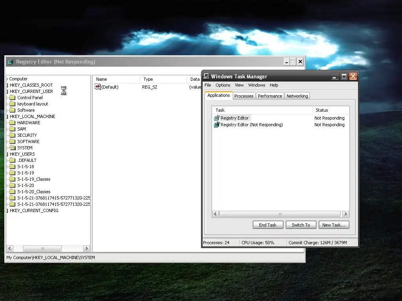
Task: Switch to the Performance tab
Action: [270, 96]
